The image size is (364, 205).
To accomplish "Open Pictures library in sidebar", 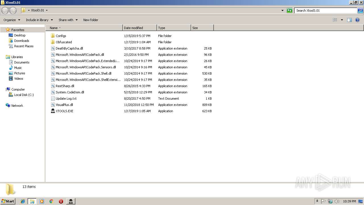I will 20,73.
